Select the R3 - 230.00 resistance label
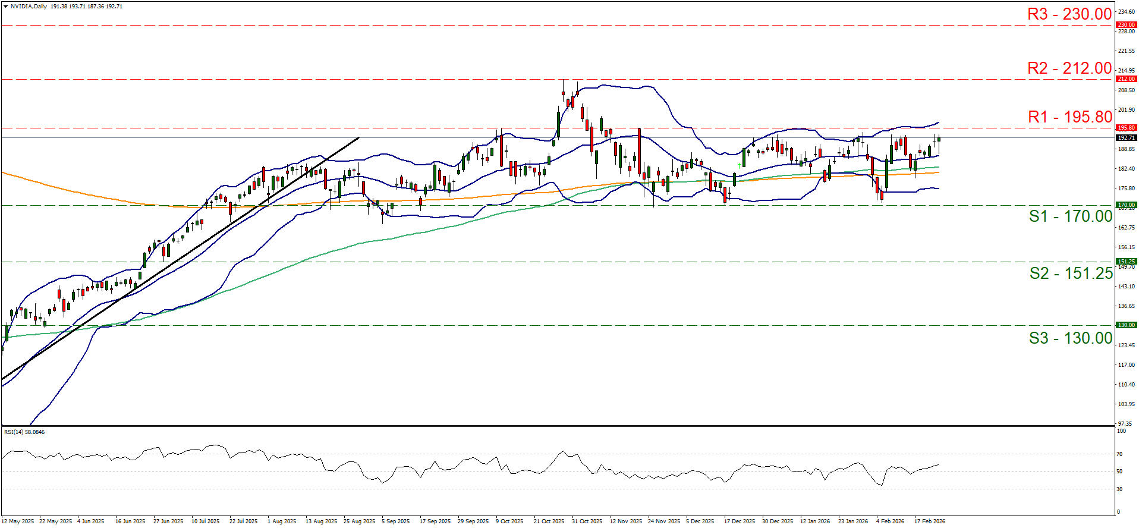Screen dimensions: 1139x528 pyautogui.click(x=1069, y=14)
